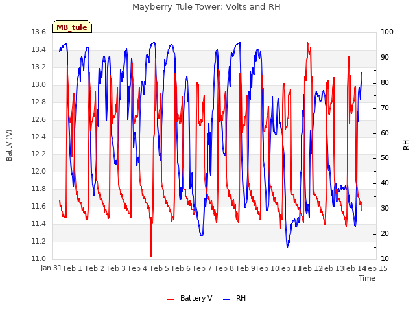
Task: Click the 13.4 tick on BattV axis
Action: pyautogui.click(x=39, y=50)
